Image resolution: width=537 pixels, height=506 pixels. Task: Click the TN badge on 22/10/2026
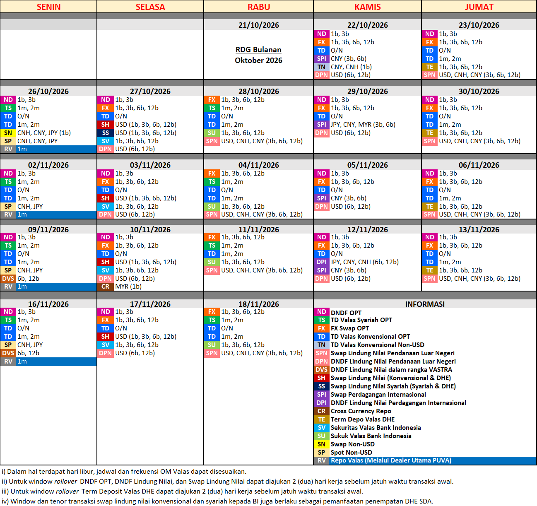(322, 67)
